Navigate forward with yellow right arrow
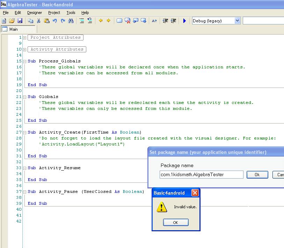284x248 pixels. point(109,21)
